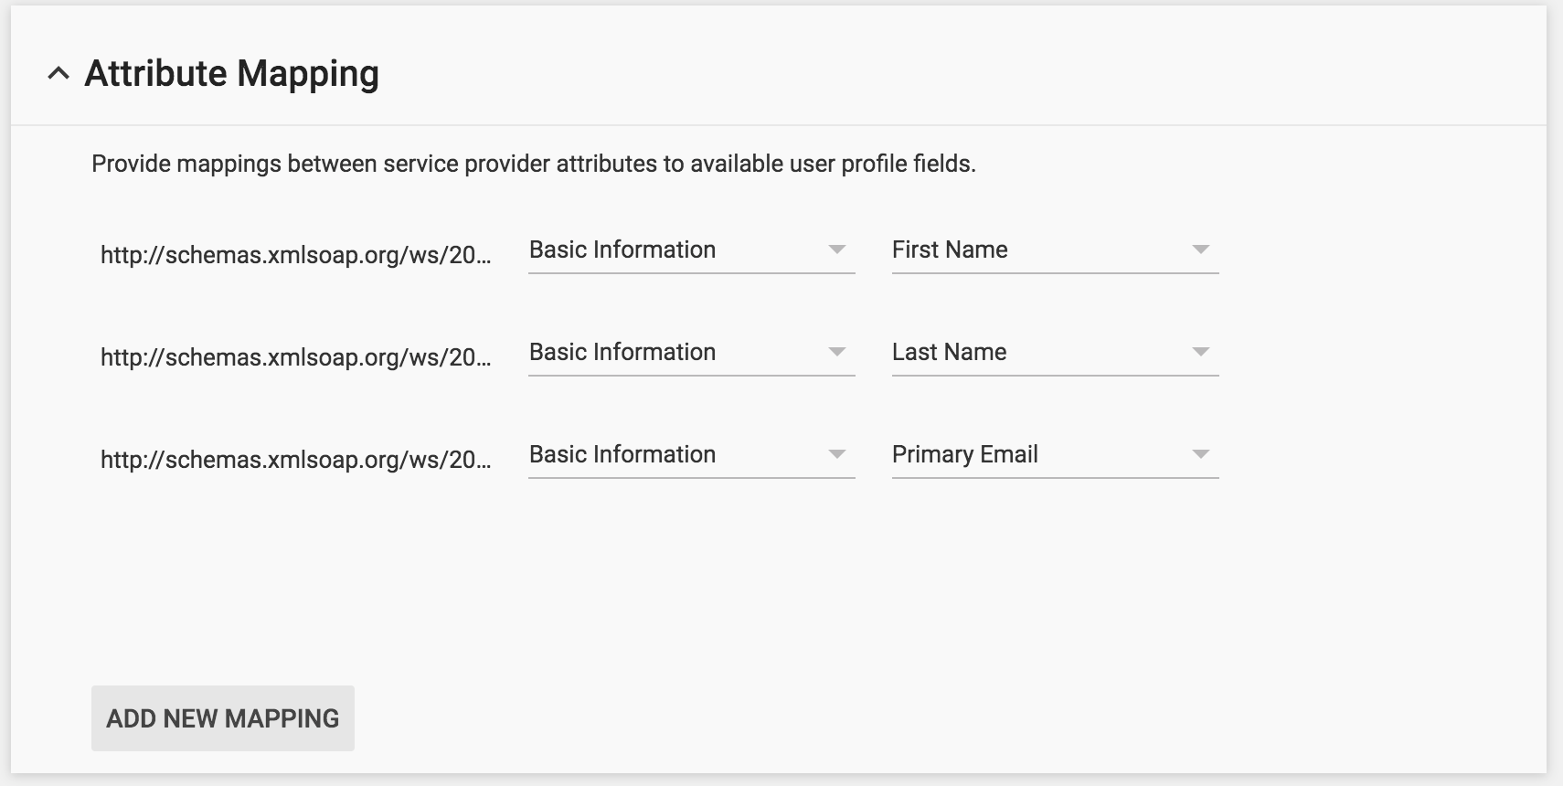Viewport: 1563px width, 786px height.
Task: Click Basic Information arrow in Primary Email row
Action: [x=836, y=454]
